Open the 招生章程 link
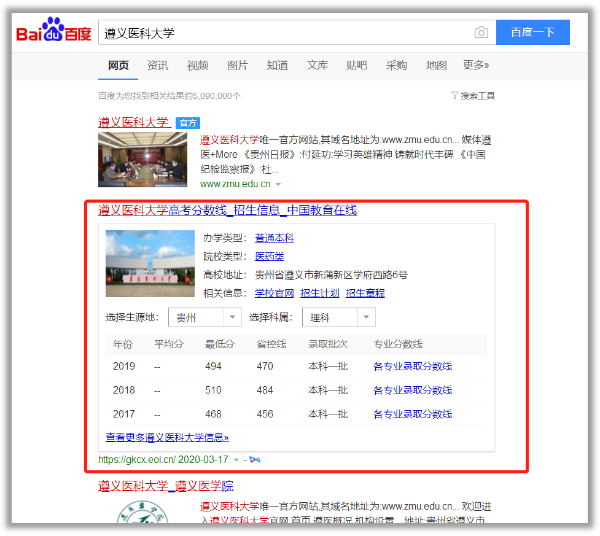Screen dimensions: 600x536 click(365, 293)
